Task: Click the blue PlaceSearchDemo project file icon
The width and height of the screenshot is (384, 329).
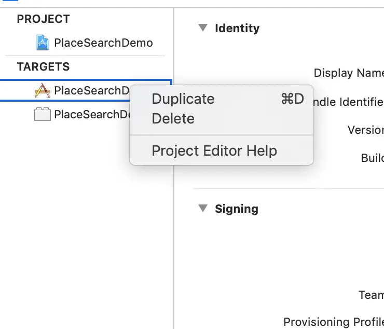Action: (x=43, y=43)
